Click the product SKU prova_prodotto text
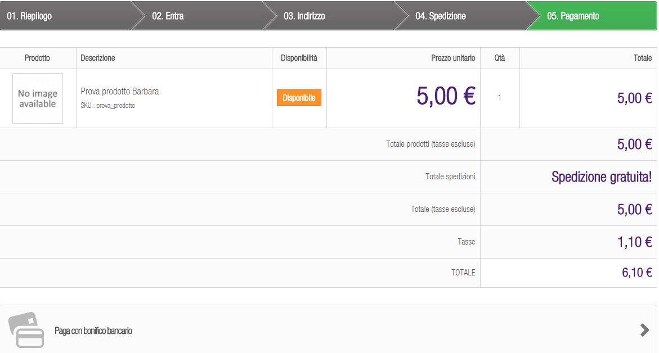 pyautogui.click(x=108, y=106)
